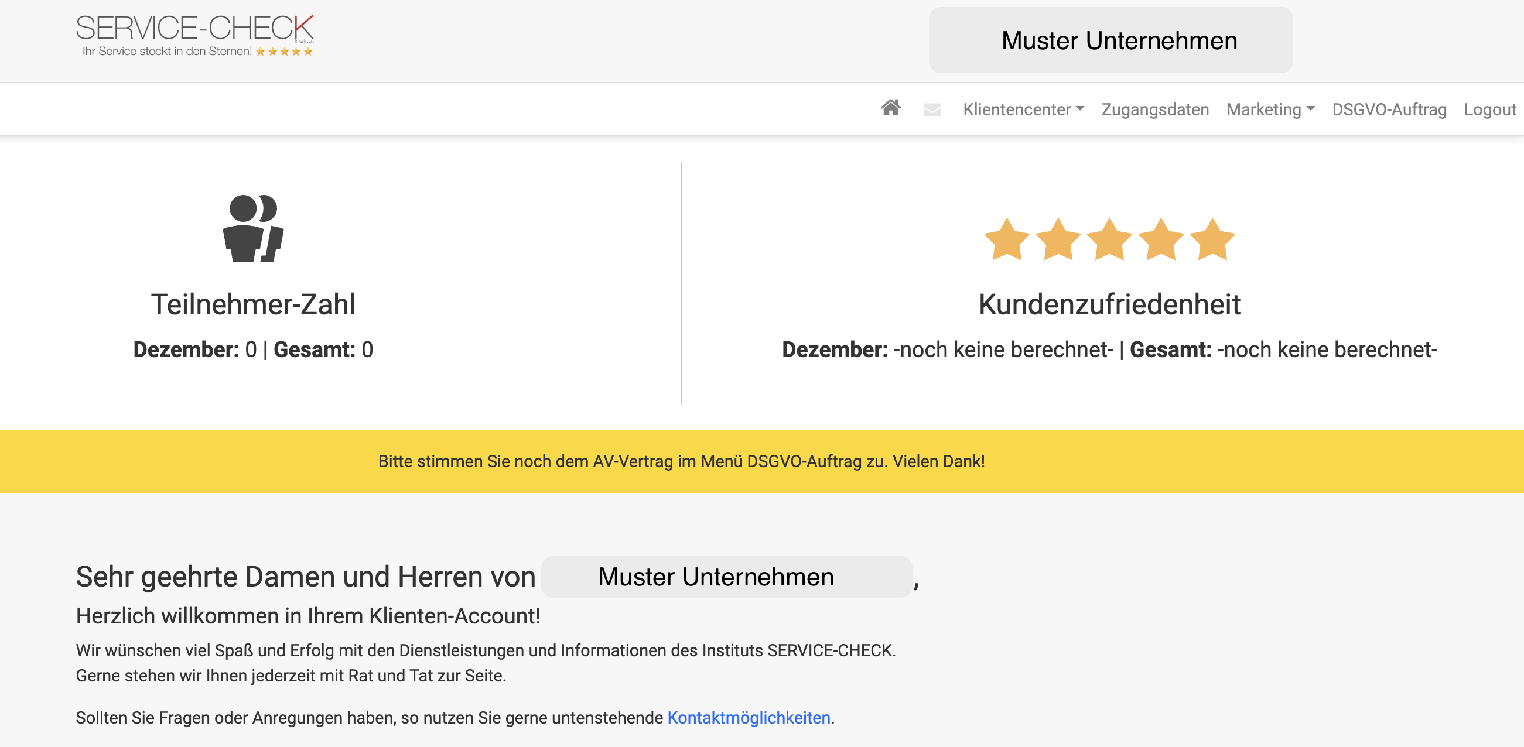
Task: Click the third gold rating star
Action: click(x=1109, y=239)
